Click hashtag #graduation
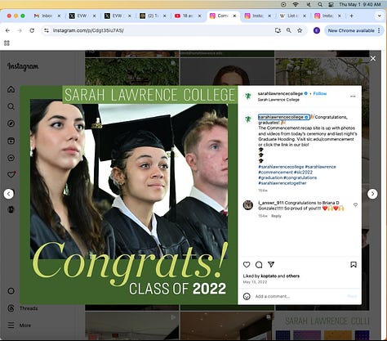 pyautogui.click(x=270, y=177)
